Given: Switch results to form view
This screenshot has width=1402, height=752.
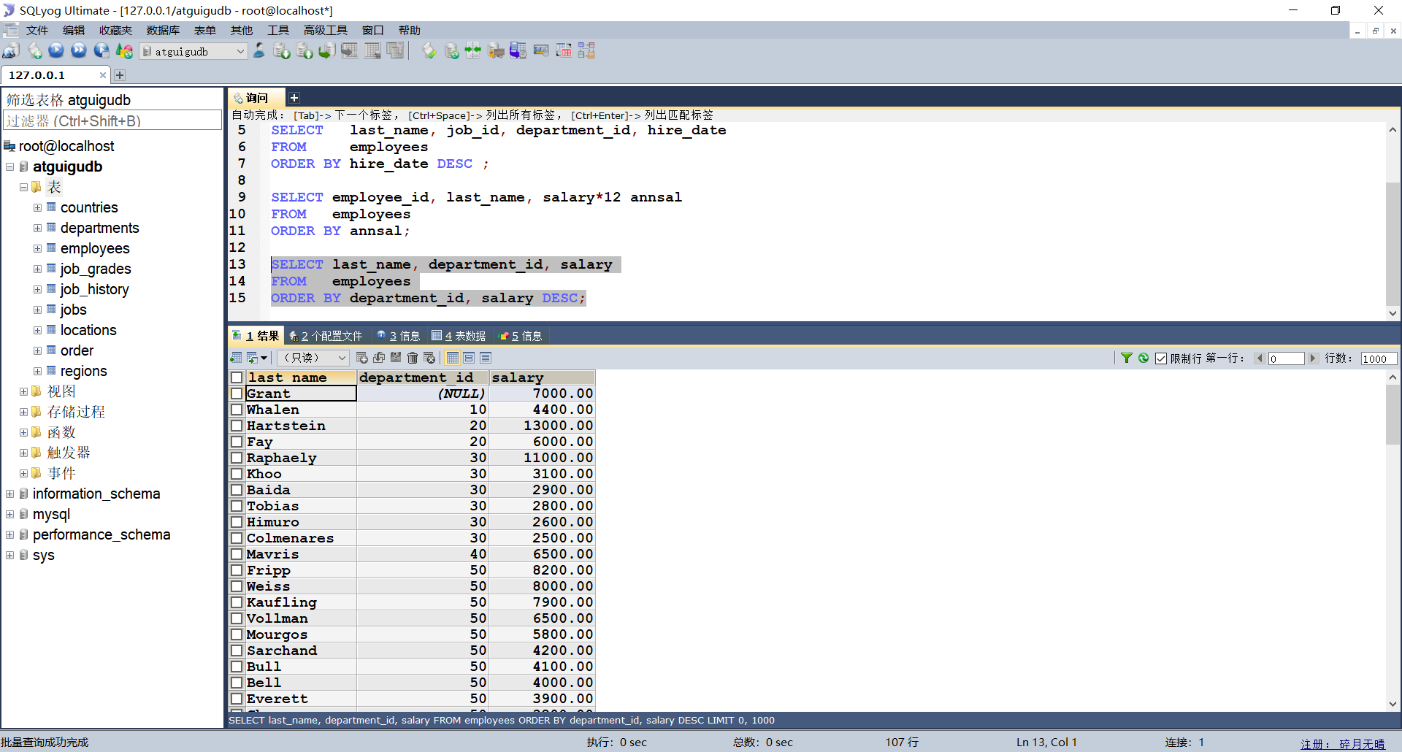Looking at the screenshot, I should [x=469, y=358].
